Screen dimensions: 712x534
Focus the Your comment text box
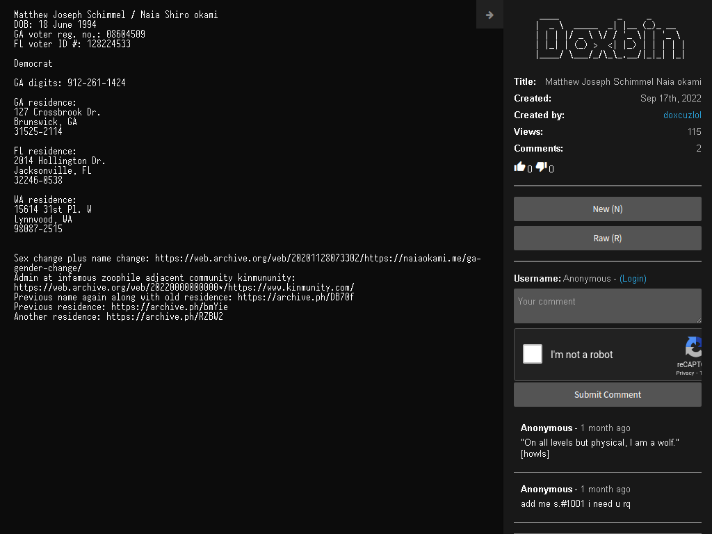pyautogui.click(x=608, y=306)
